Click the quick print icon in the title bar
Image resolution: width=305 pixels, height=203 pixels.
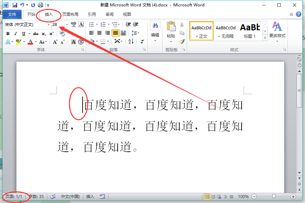[40, 5]
